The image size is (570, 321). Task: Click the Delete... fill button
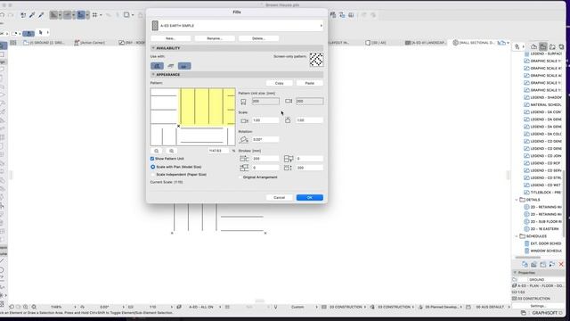coord(258,38)
